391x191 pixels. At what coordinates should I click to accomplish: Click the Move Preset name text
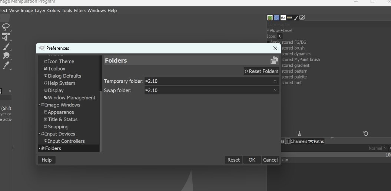pyautogui.click(x=281, y=30)
